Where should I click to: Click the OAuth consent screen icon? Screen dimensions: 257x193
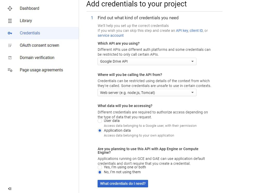[x=10, y=45]
